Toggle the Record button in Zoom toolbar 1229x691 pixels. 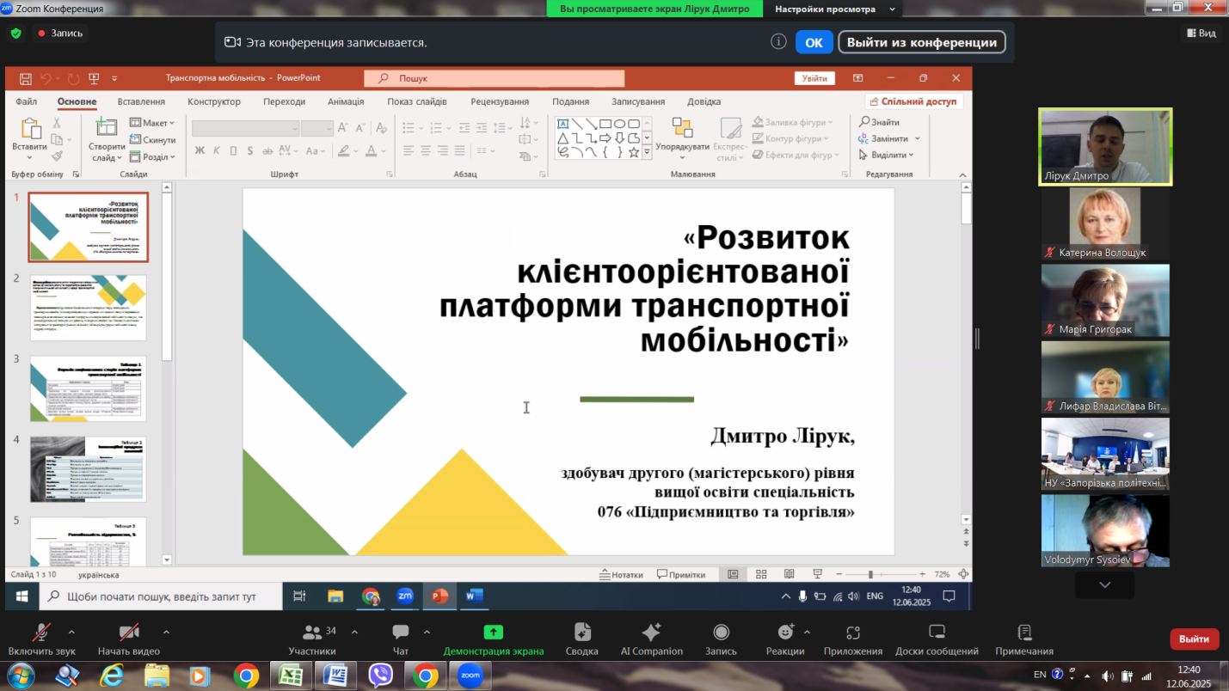point(721,633)
